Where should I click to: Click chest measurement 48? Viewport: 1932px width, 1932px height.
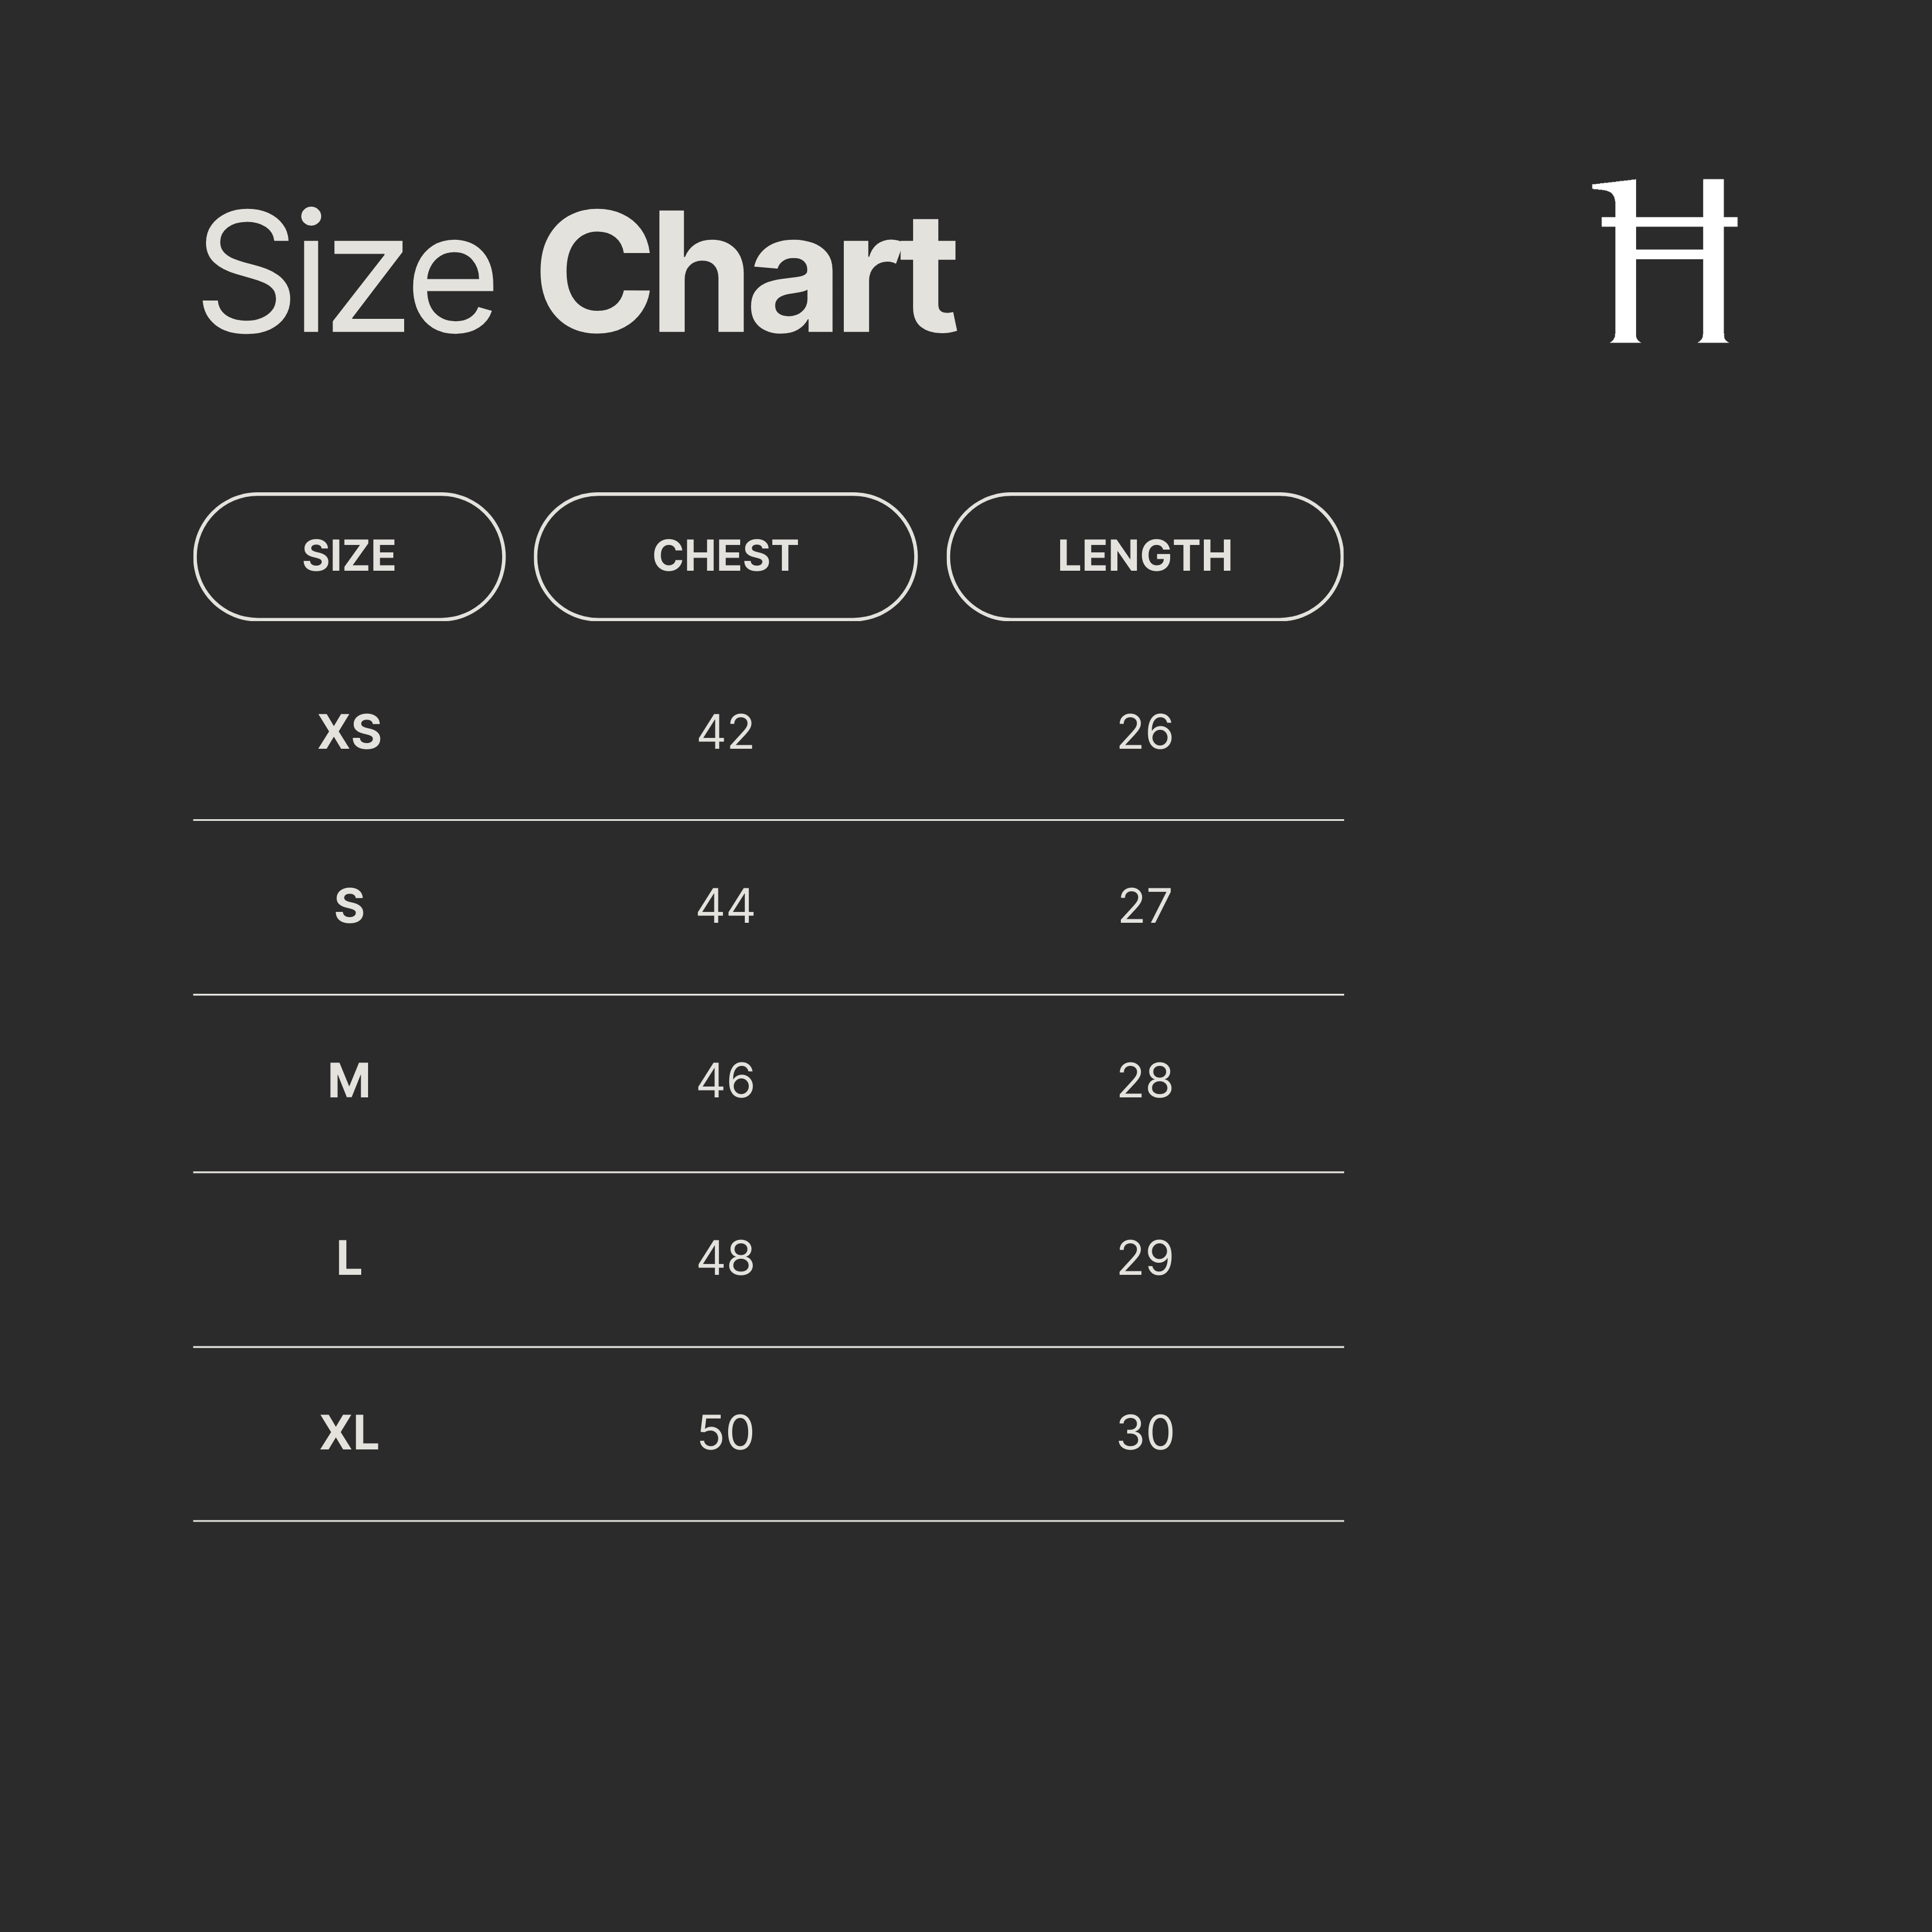(725, 1258)
